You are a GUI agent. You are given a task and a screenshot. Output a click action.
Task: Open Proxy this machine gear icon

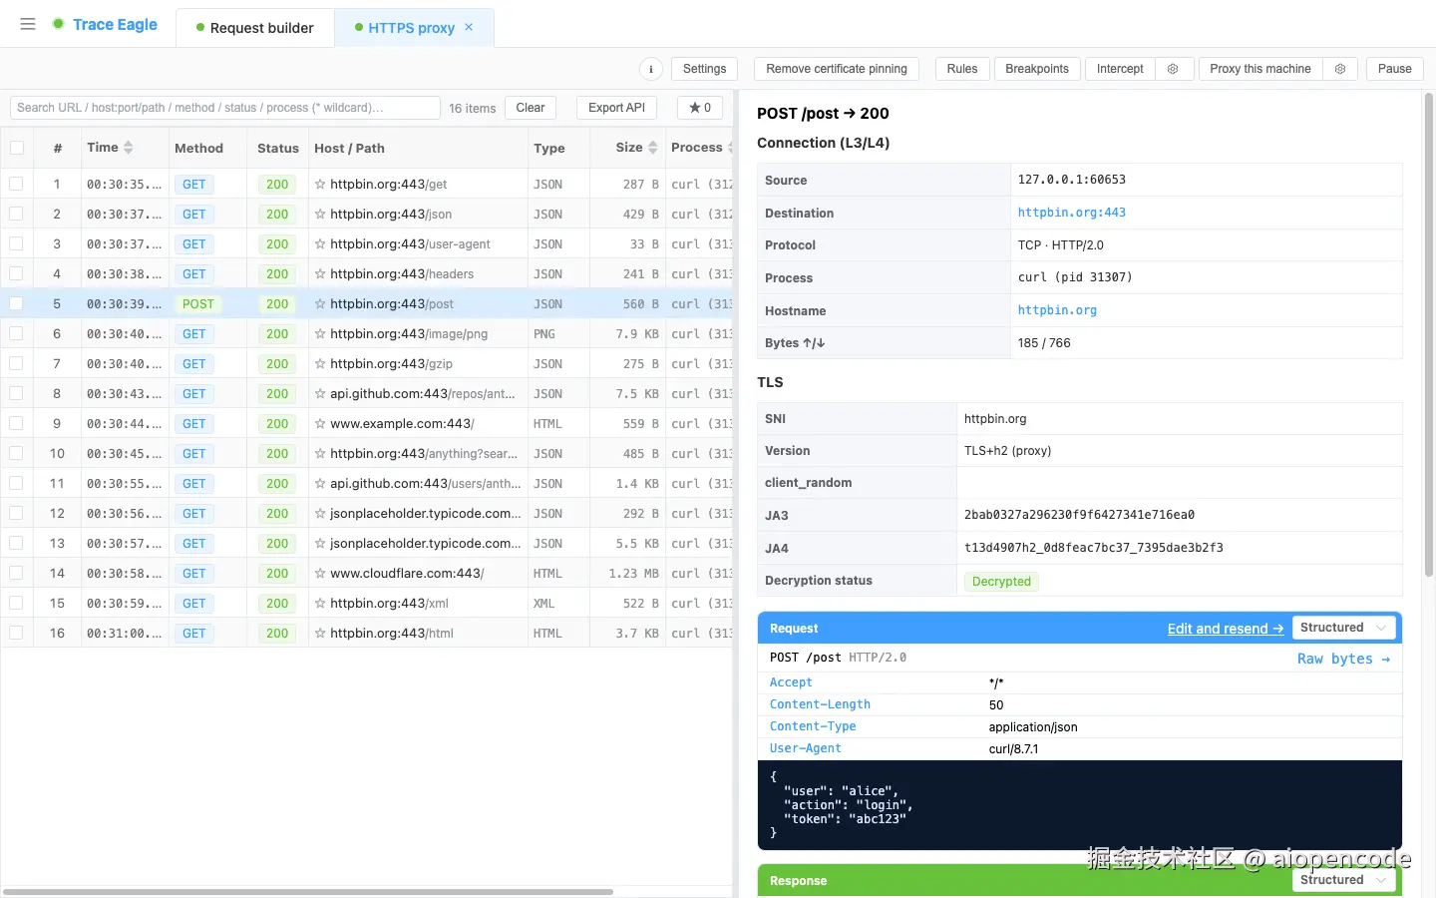(x=1340, y=69)
